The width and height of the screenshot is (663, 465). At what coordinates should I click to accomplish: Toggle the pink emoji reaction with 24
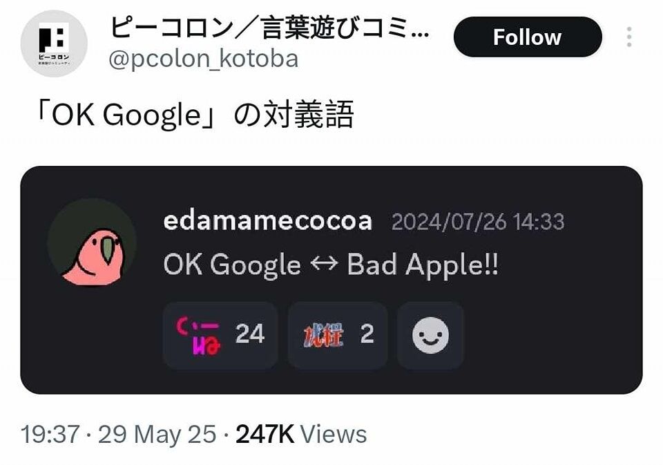click(x=220, y=335)
